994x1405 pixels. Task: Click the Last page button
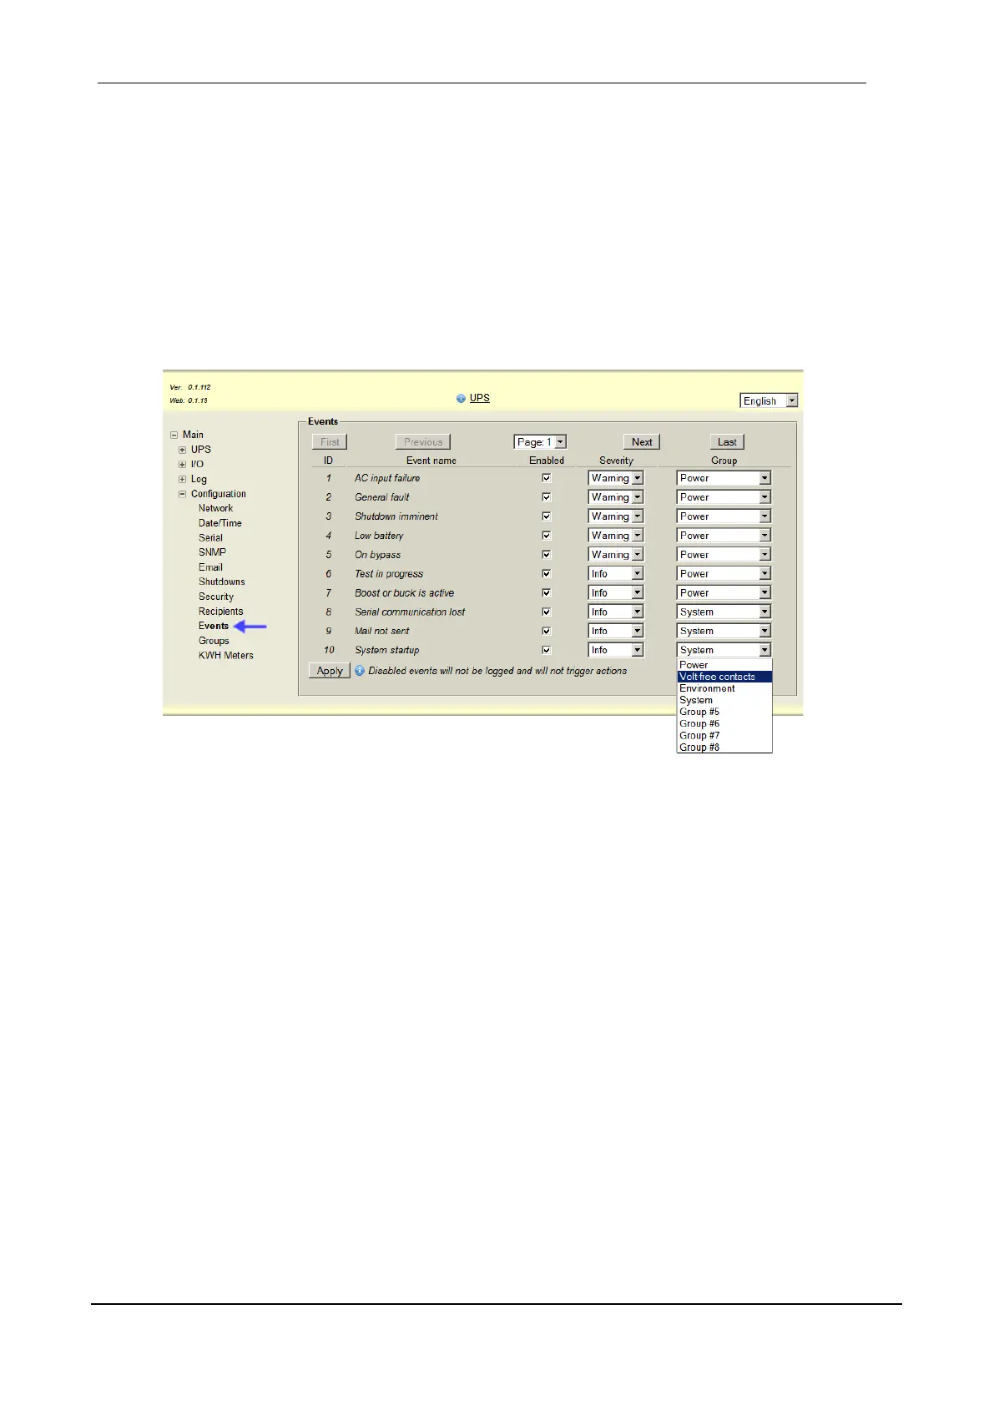[727, 442]
